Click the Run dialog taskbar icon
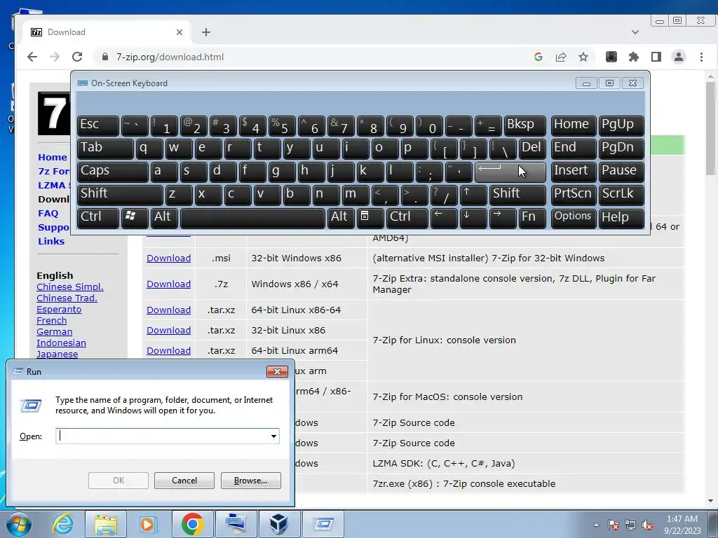The width and height of the screenshot is (718, 538). 323,524
